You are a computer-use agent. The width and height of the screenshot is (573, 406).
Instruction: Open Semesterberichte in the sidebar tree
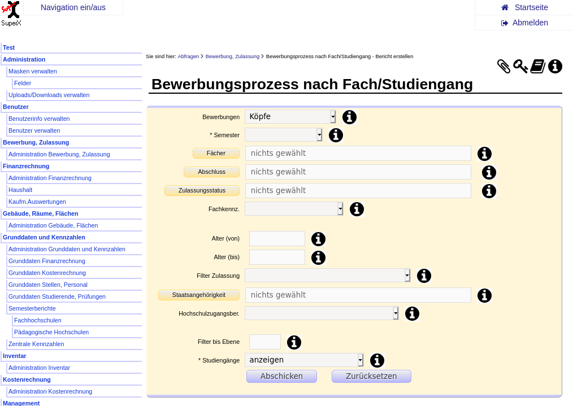click(32, 308)
